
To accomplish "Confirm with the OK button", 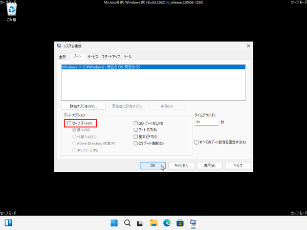I will [x=152, y=166].
